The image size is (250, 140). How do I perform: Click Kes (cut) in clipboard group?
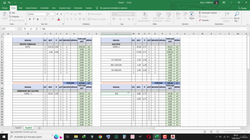click(12, 13)
